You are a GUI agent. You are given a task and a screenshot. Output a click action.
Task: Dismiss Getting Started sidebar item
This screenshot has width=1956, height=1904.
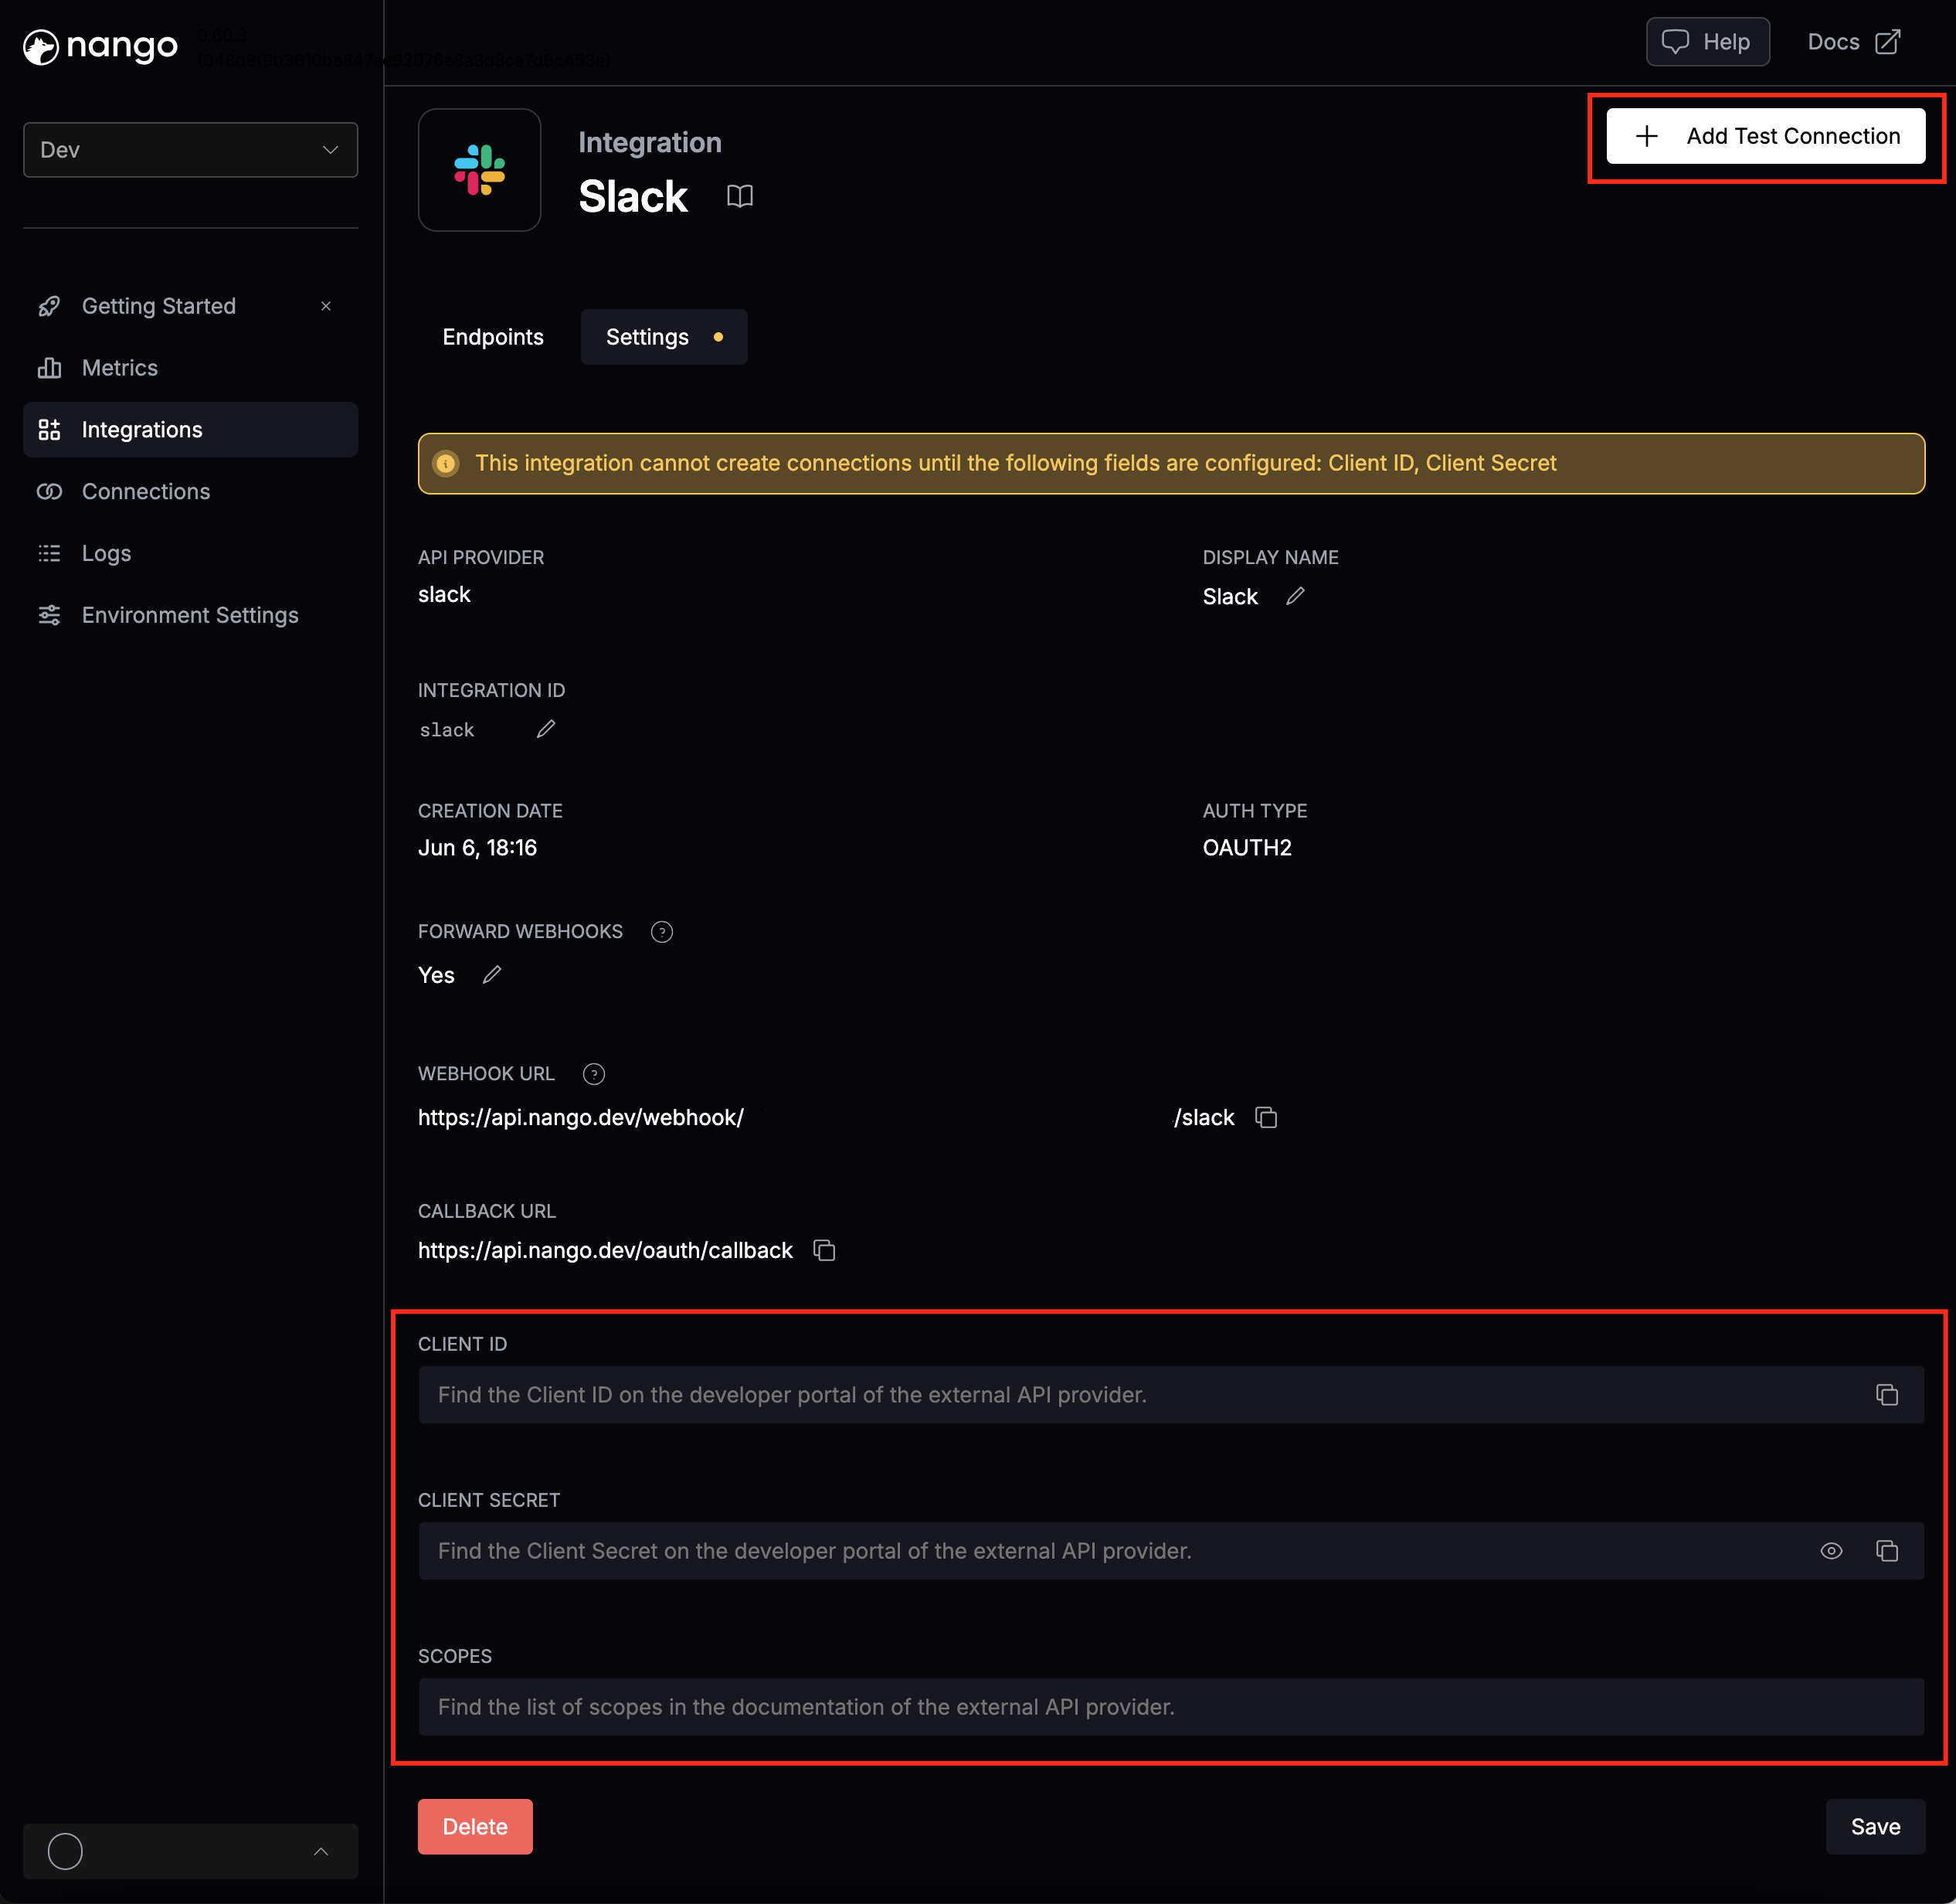pyautogui.click(x=326, y=306)
